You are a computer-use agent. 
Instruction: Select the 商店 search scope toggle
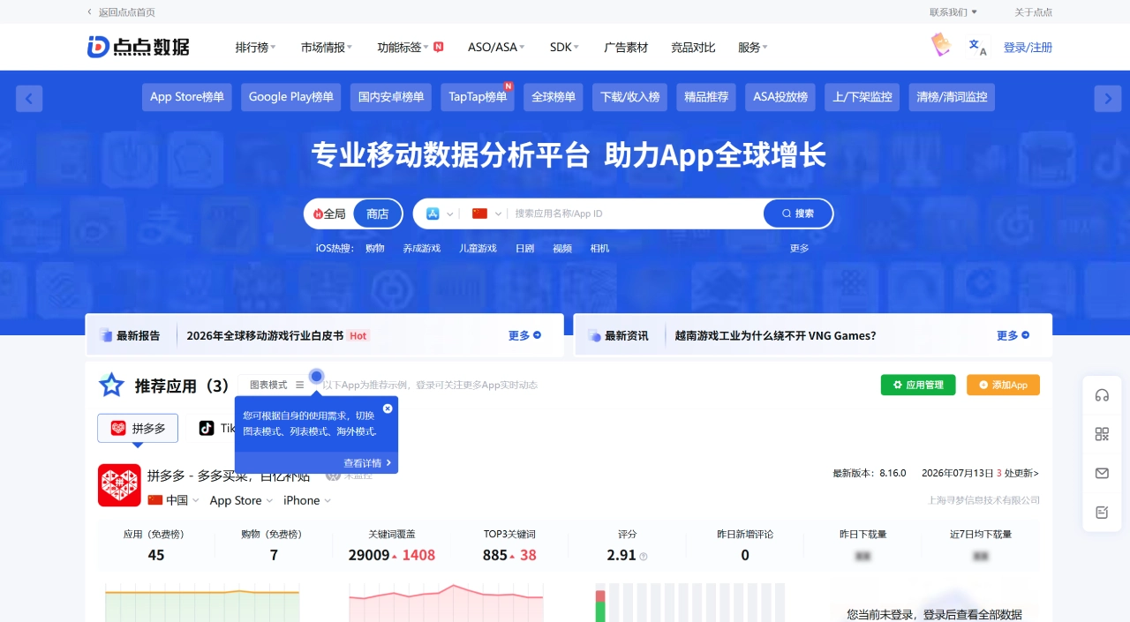pyautogui.click(x=378, y=214)
